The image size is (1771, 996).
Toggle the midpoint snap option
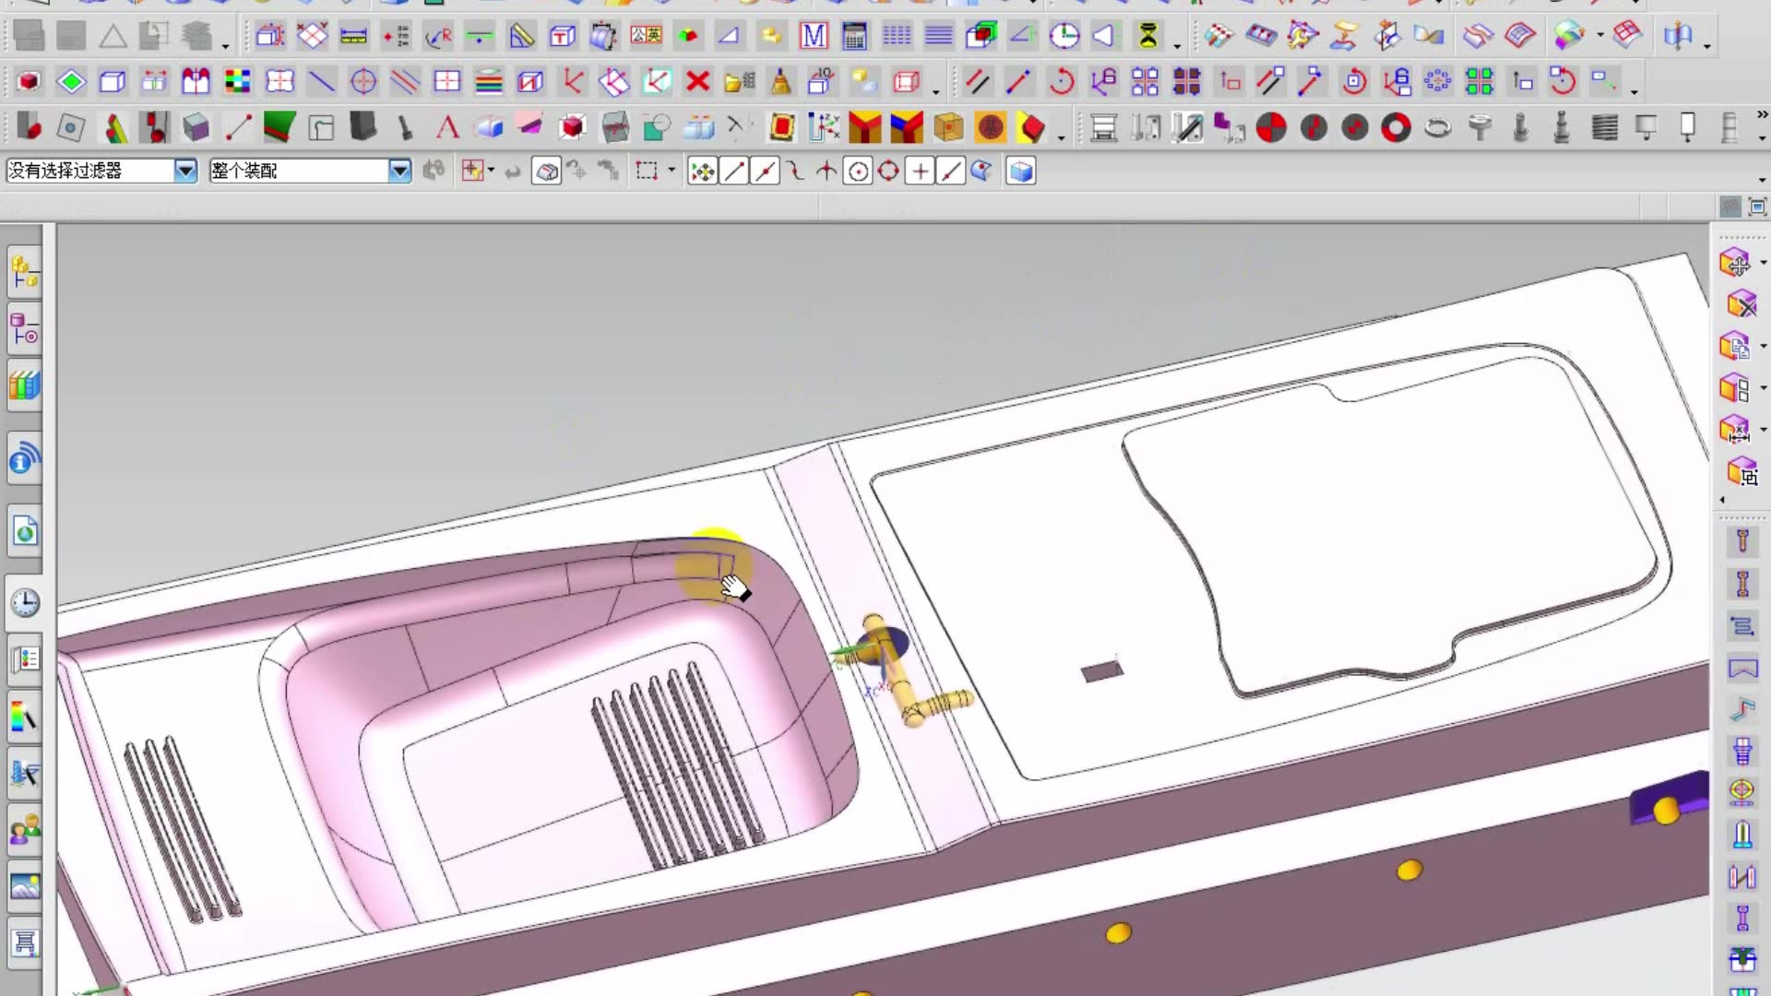765,172
